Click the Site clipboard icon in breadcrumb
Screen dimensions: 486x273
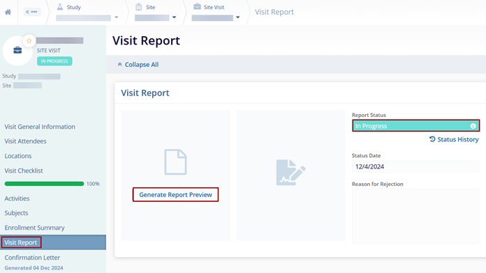point(138,7)
